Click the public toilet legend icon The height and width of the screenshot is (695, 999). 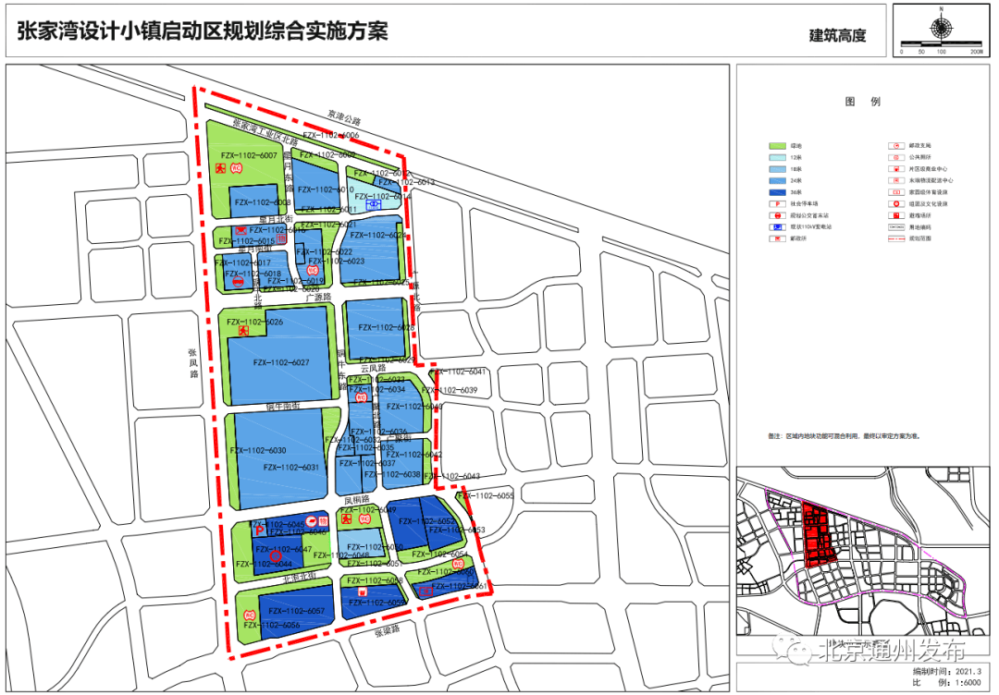pyautogui.click(x=896, y=157)
